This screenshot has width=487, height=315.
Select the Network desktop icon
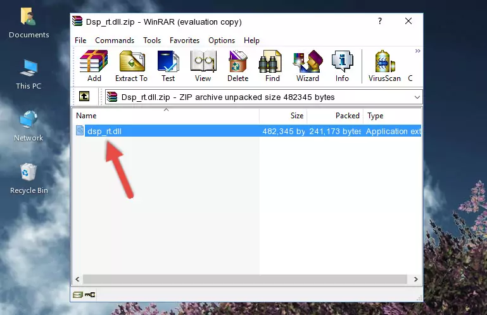tap(28, 126)
